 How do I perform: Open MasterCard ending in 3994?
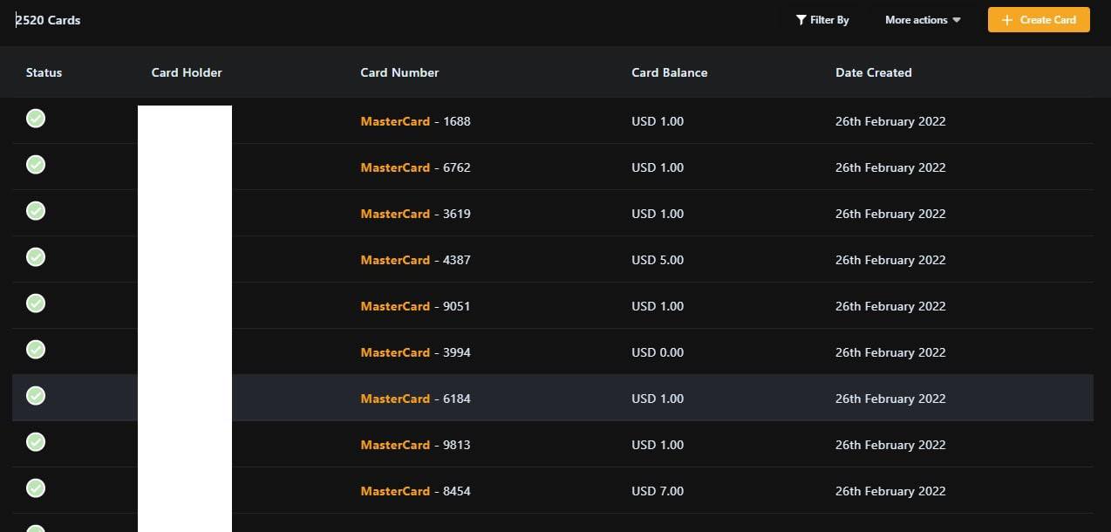pos(415,352)
